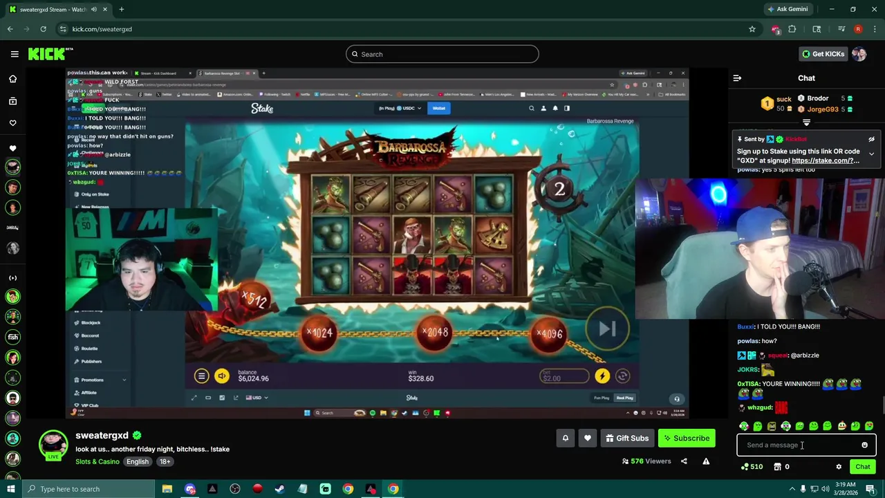Expand the pinned message chevron

871,154
